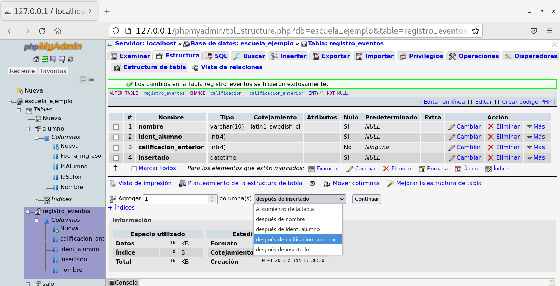Bookmark page with the star icon
Screen dimensions: 560x286
(475, 31)
